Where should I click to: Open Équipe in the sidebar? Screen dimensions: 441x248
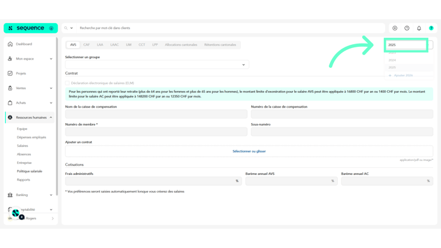pos(22,129)
